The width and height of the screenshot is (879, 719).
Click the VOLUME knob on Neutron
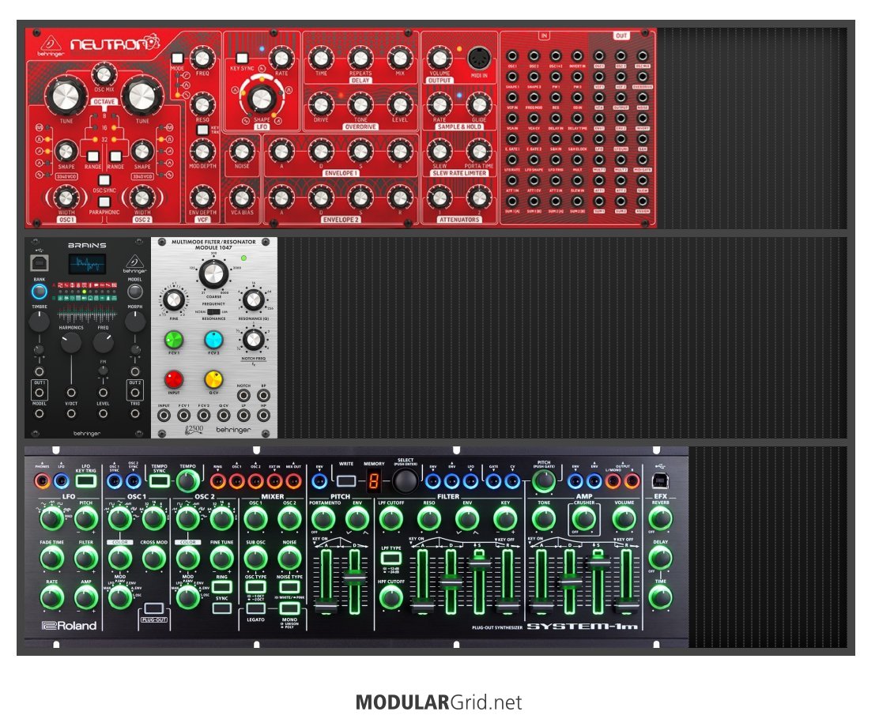coord(439,58)
